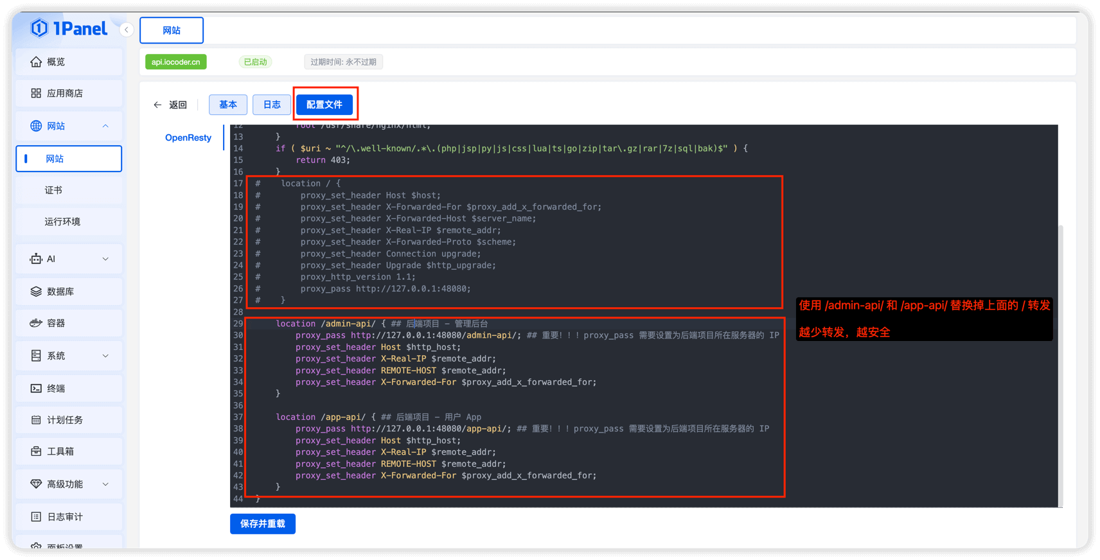Expand the AI sidebar menu
This screenshot has height=560, width=1100.
pyautogui.click(x=105, y=259)
